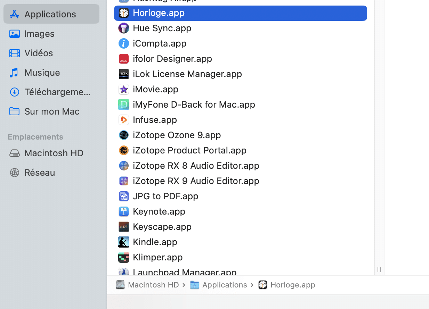Click the Horloge.app icon in path bar
This screenshot has width=429, height=309.
(263, 285)
